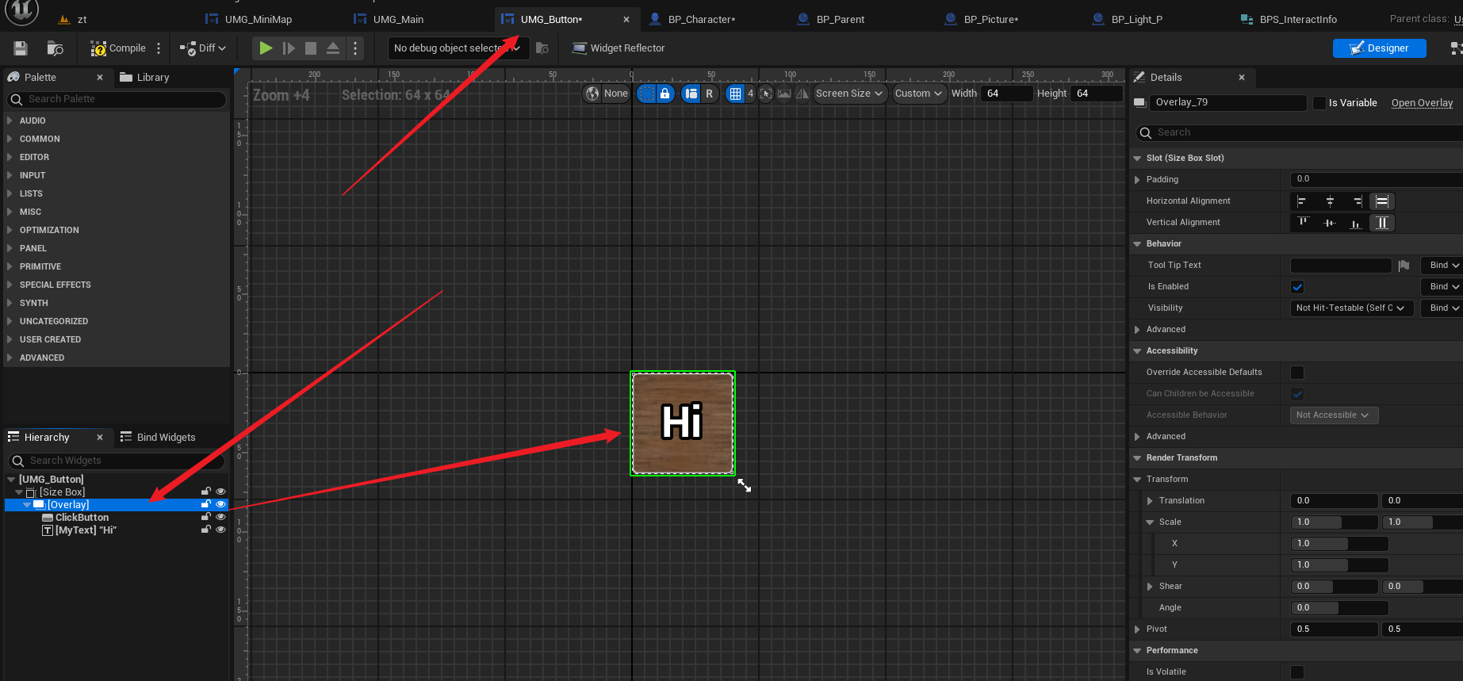The image size is (1463, 681).
Task: Toggle visibility eye for Overlay row
Action: [x=221, y=504]
